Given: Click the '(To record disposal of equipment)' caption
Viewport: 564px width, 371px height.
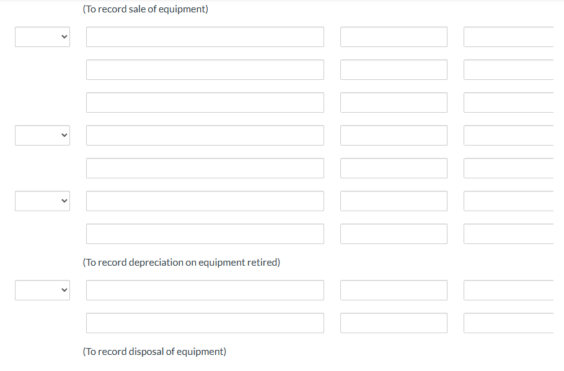Looking at the screenshot, I should point(154,351).
